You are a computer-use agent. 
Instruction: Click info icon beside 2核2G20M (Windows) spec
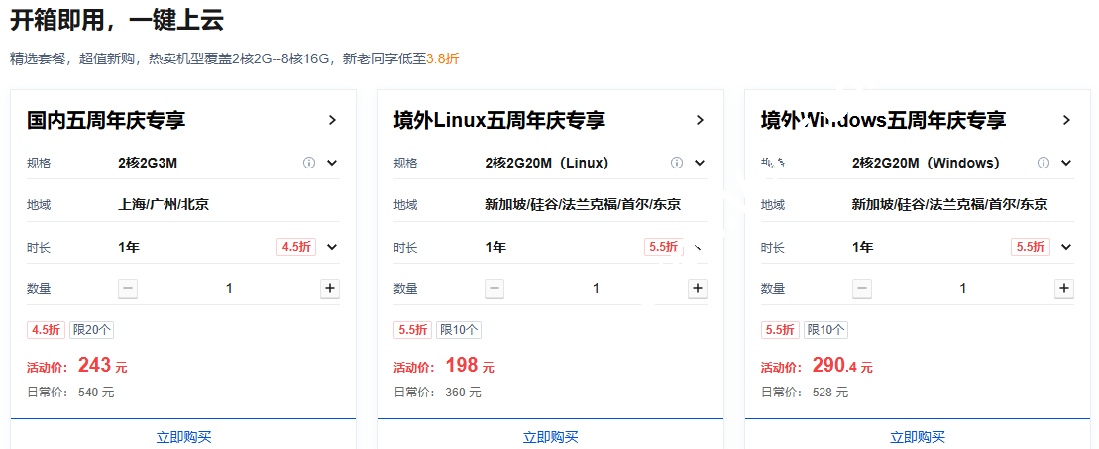pyautogui.click(x=1044, y=163)
